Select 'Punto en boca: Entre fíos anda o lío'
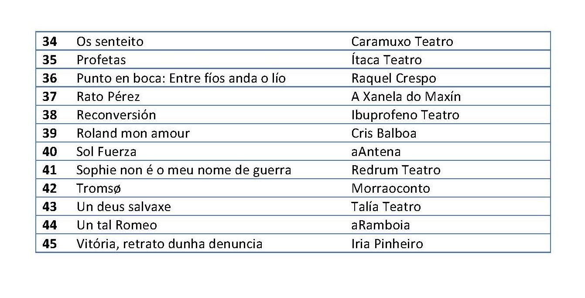The width and height of the screenshot is (585, 298). click(181, 78)
